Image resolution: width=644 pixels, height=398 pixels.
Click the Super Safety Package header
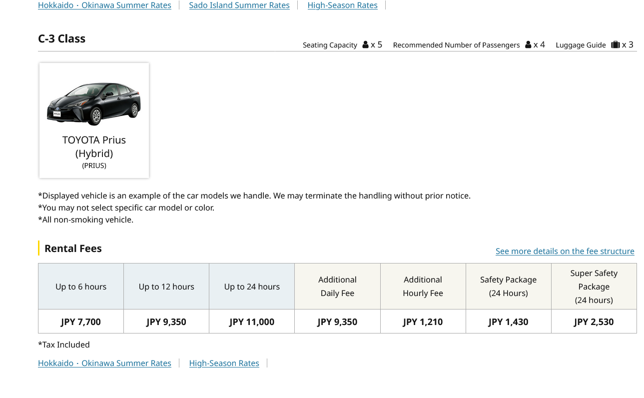point(594,286)
